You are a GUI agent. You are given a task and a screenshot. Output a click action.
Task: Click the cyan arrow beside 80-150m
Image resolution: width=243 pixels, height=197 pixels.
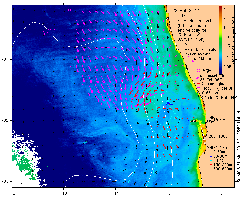(210, 161)
